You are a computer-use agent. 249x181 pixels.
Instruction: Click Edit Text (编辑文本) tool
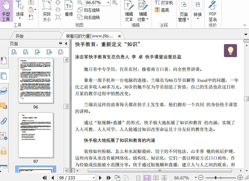(129, 11)
